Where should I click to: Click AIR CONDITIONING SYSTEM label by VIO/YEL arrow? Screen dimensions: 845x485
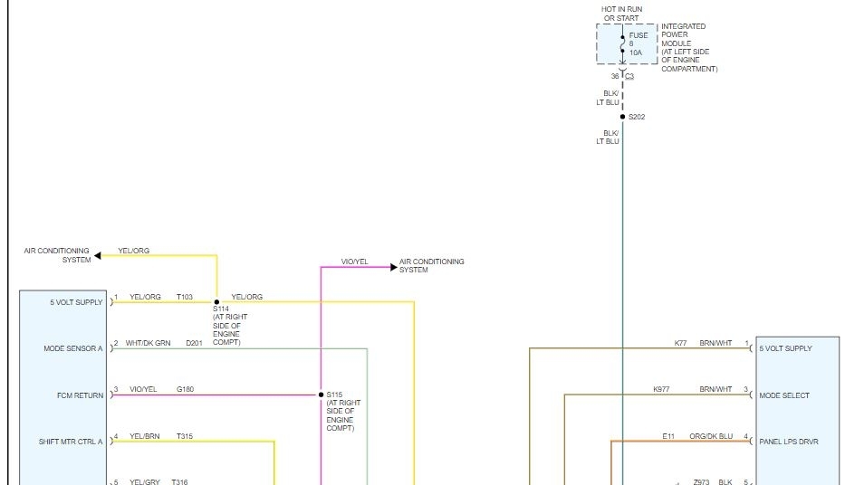pos(432,265)
